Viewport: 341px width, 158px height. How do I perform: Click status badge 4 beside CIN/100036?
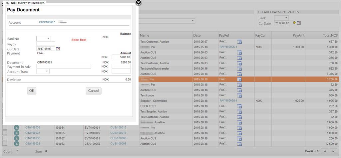point(17,128)
